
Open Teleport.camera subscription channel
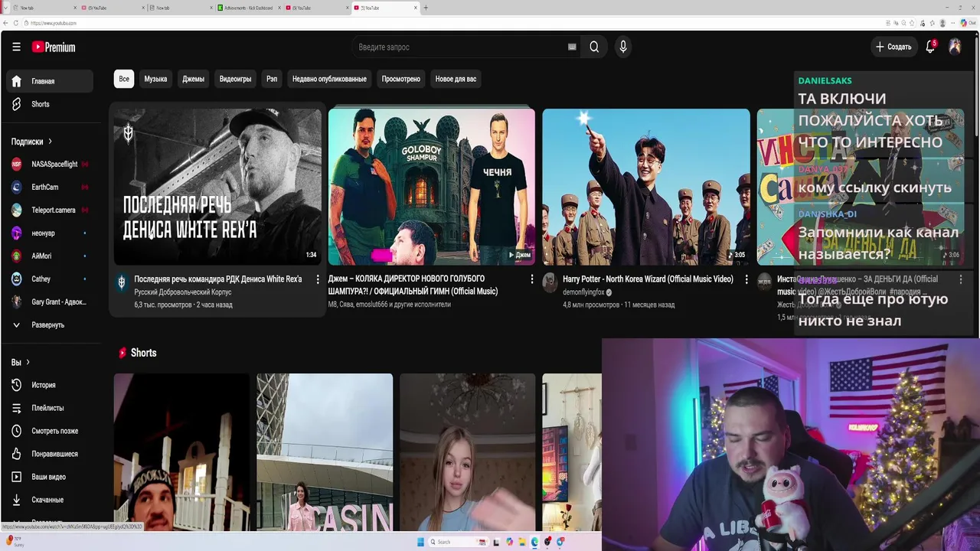pos(50,210)
